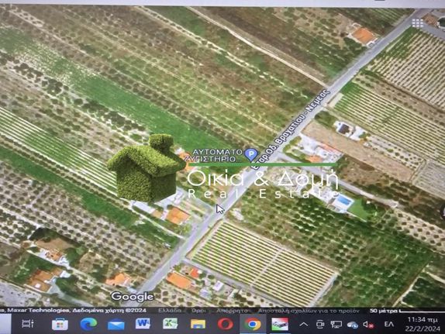This screenshot has height=334, width=445.
Task: Toggle the muted speaker volume icon
Action: click(368, 325)
